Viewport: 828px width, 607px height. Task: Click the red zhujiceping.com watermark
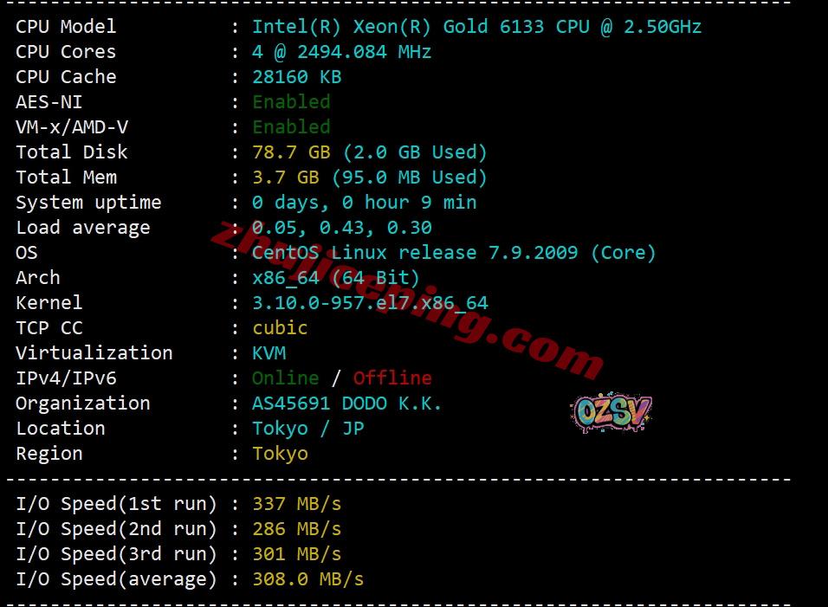[x=407, y=299]
